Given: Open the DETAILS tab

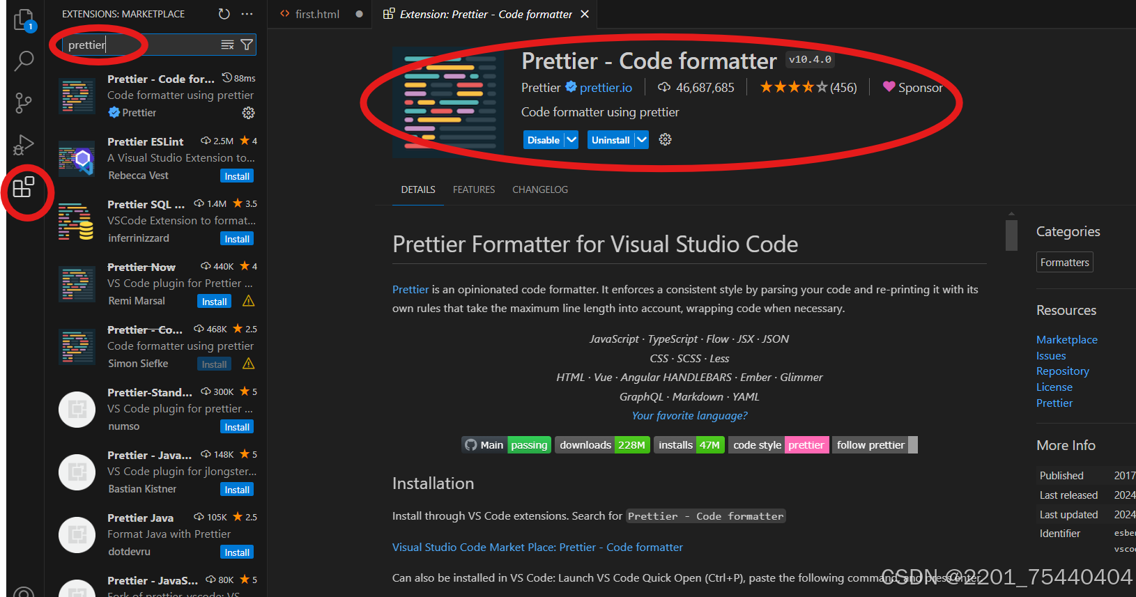Looking at the screenshot, I should click(418, 189).
